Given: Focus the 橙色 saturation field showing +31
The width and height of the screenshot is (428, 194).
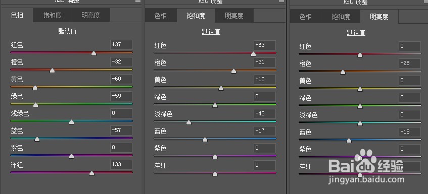Looking at the screenshot, I should point(265,62).
